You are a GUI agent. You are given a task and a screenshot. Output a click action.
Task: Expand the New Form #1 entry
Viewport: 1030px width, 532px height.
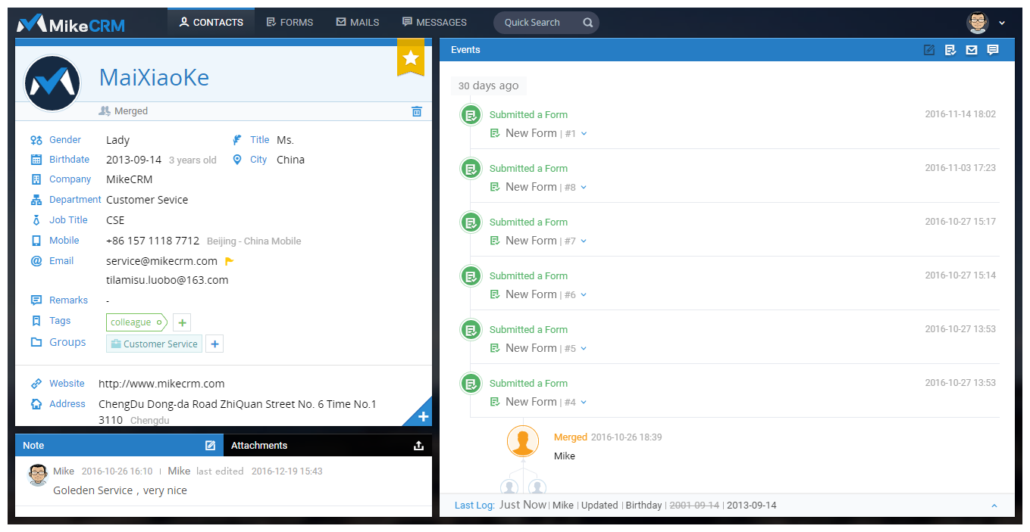click(x=584, y=134)
